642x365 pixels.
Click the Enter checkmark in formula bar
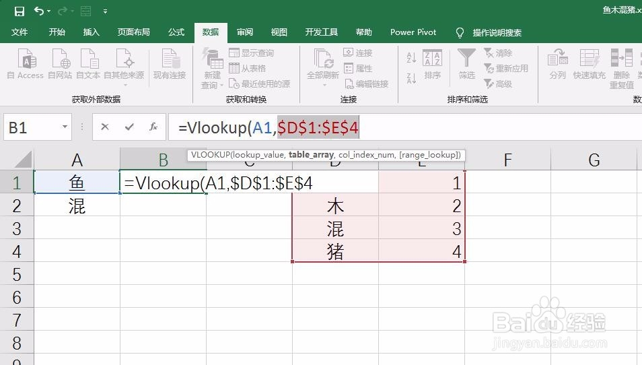(129, 127)
